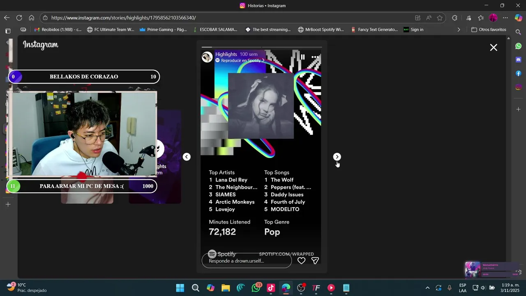Viewport: 526px width, 296px height.
Task: Click the Minutes Listened value 72,182
Action: click(x=222, y=232)
